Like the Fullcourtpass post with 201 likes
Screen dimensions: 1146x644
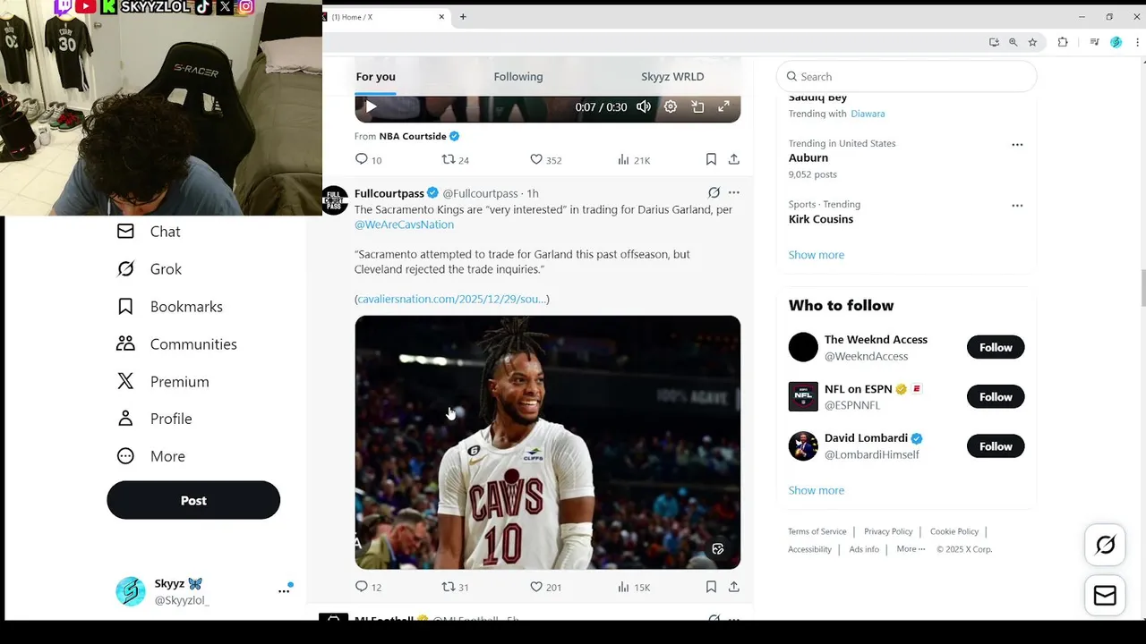(545, 587)
